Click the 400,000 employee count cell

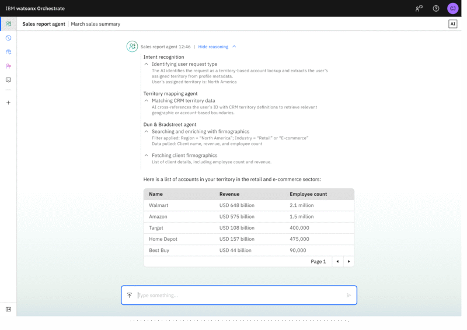[299, 228]
